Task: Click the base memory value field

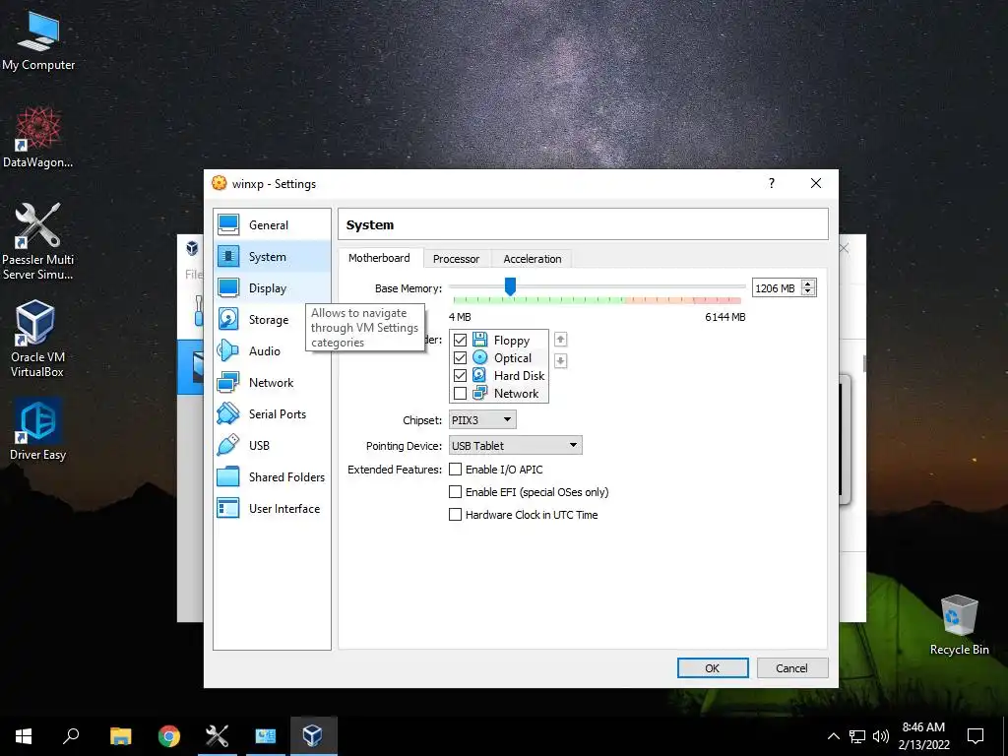Action: 777,288
